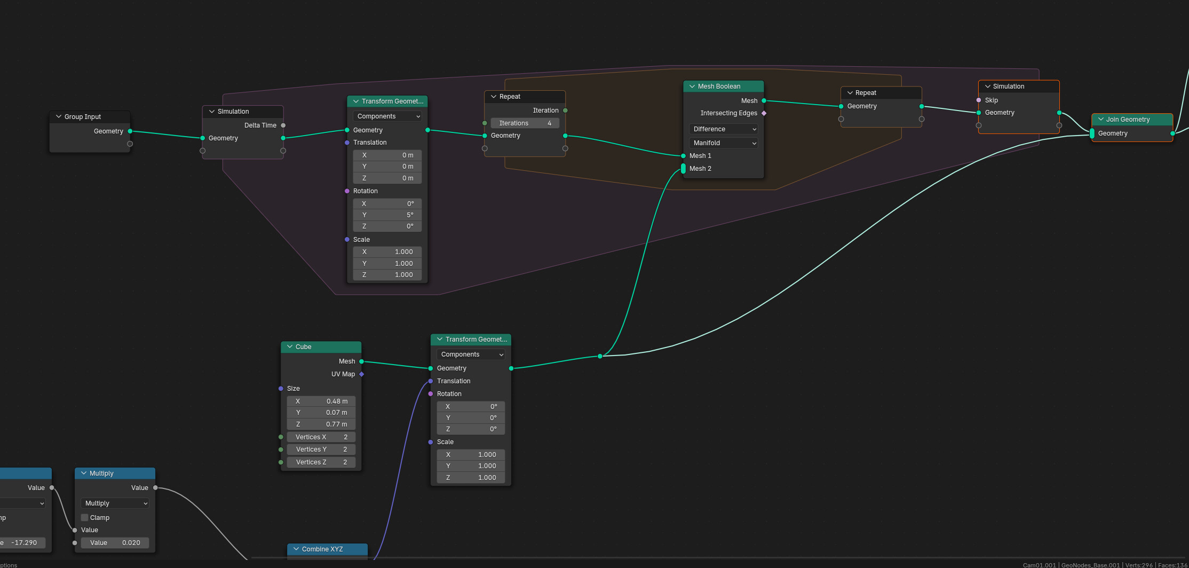Viewport: 1189px width, 568px height.
Task: Collapse the left Repeat input node
Action: [x=494, y=97]
